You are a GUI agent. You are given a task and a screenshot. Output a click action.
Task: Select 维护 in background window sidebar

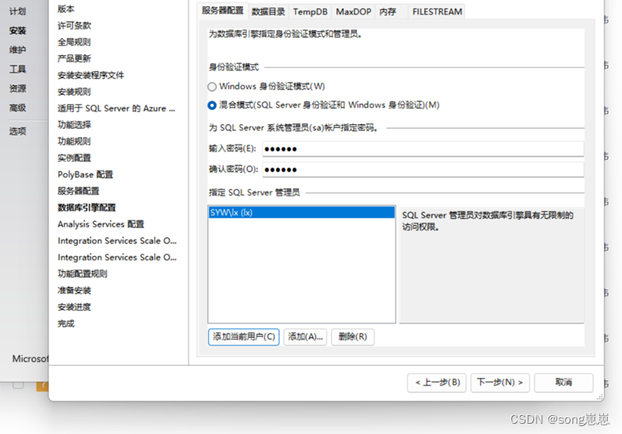[x=17, y=50]
